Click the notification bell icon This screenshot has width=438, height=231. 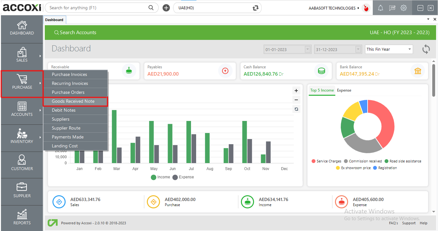coord(380,8)
